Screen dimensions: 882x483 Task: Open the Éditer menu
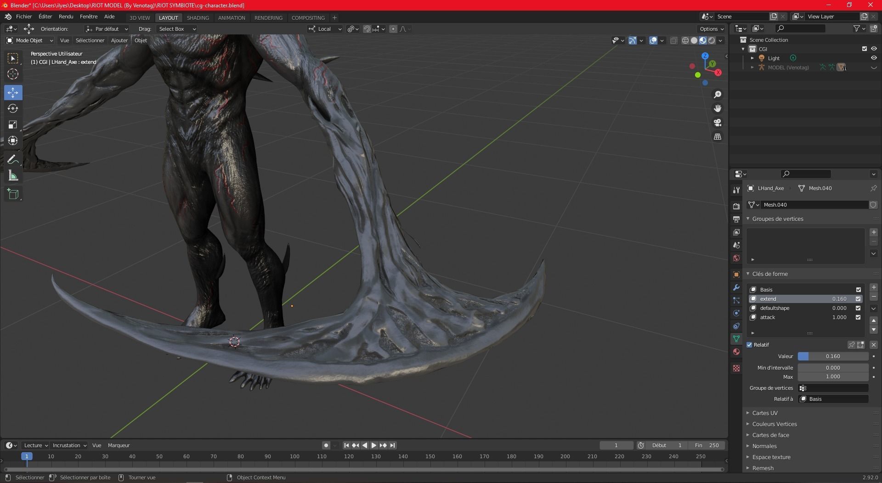pos(45,17)
